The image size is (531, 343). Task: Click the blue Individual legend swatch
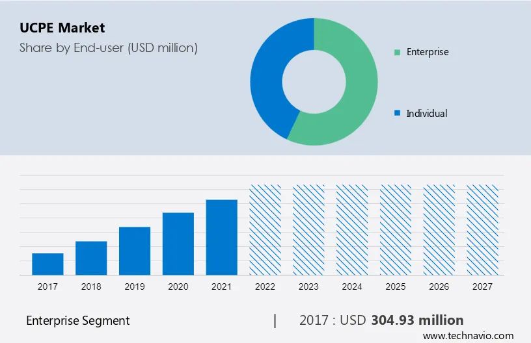tap(397, 113)
